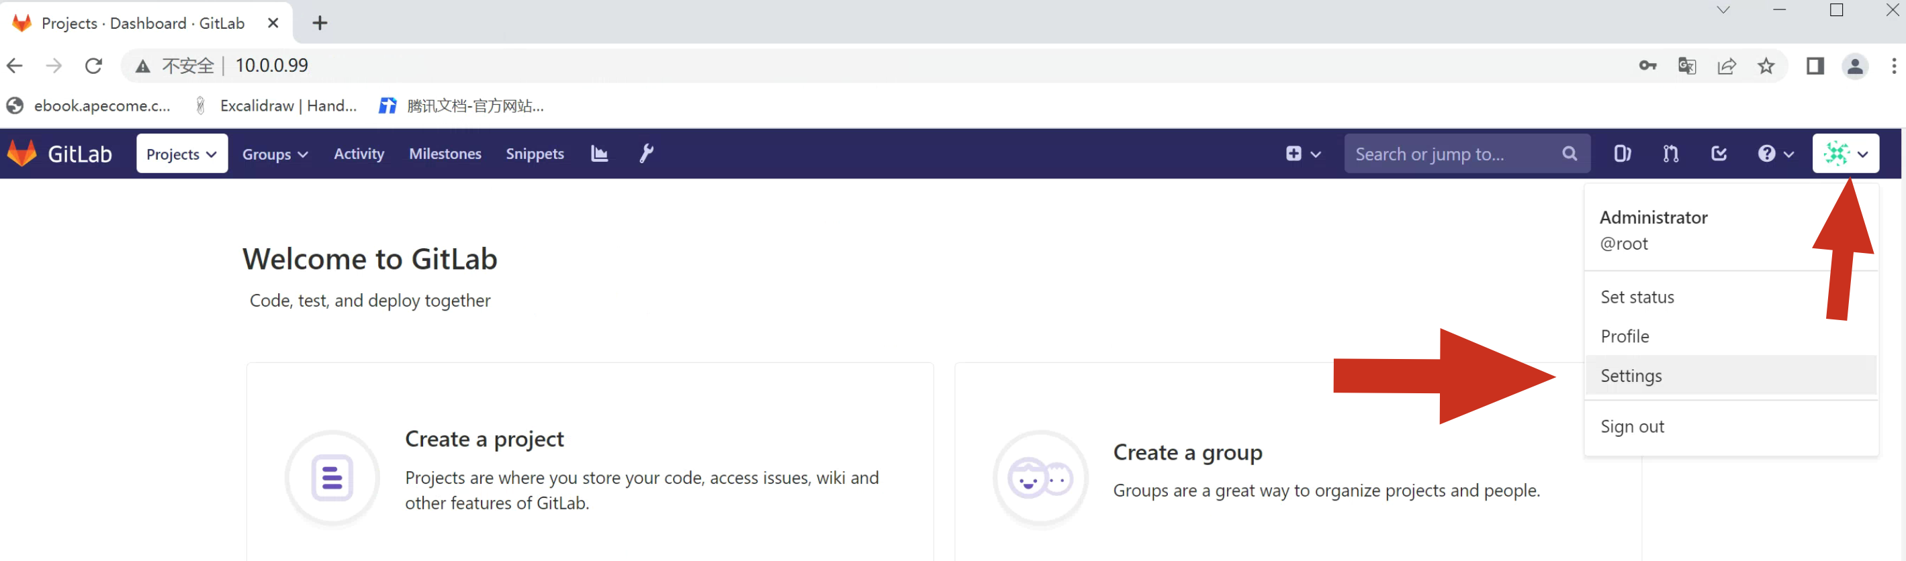Select Profile in the user menu

click(1625, 336)
